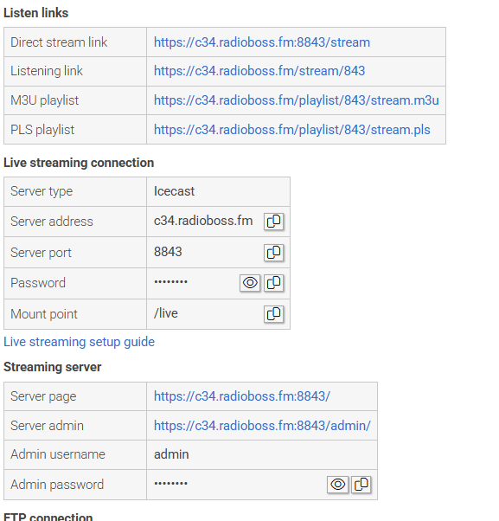Copy the admin password
This screenshot has height=521, width=499.
(x=361, y=485)
